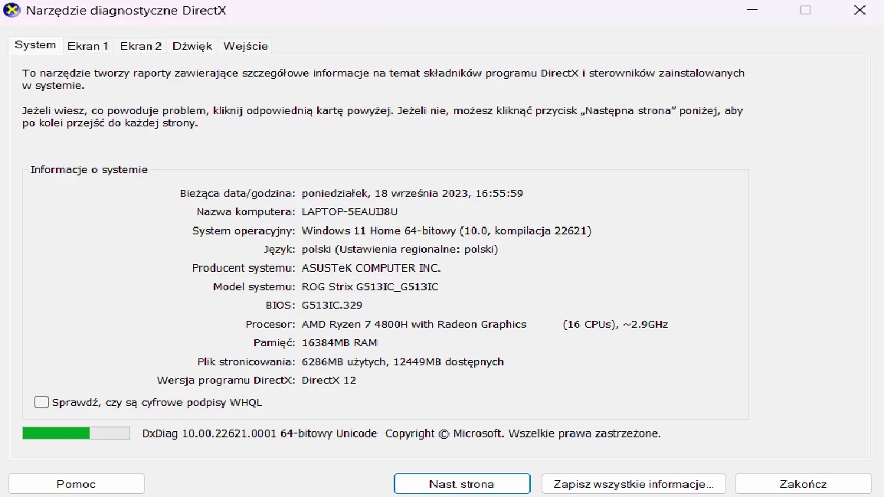Click the Zakończ button

(804, 484)
